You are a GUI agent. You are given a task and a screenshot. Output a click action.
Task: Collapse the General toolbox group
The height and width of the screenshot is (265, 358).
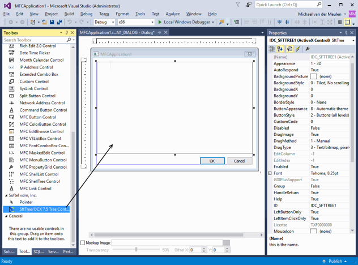coord(6,216)
